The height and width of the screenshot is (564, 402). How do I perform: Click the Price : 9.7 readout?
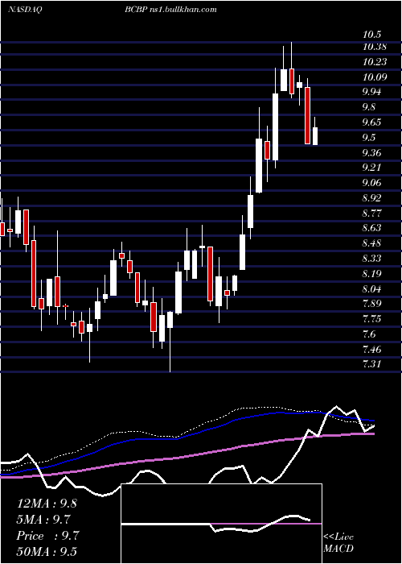click(x=47, y=536)
